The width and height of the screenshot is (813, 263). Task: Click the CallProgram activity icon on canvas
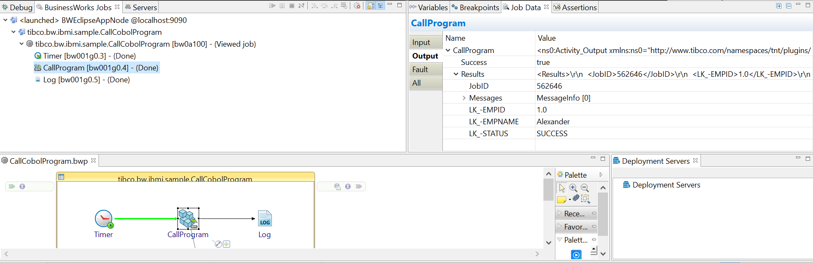188,218
